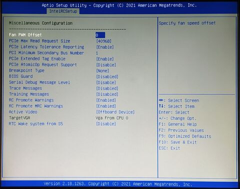Select the RC Promote Warnings setting
Screen dimensions: 240x189
(x=31, y=100)
